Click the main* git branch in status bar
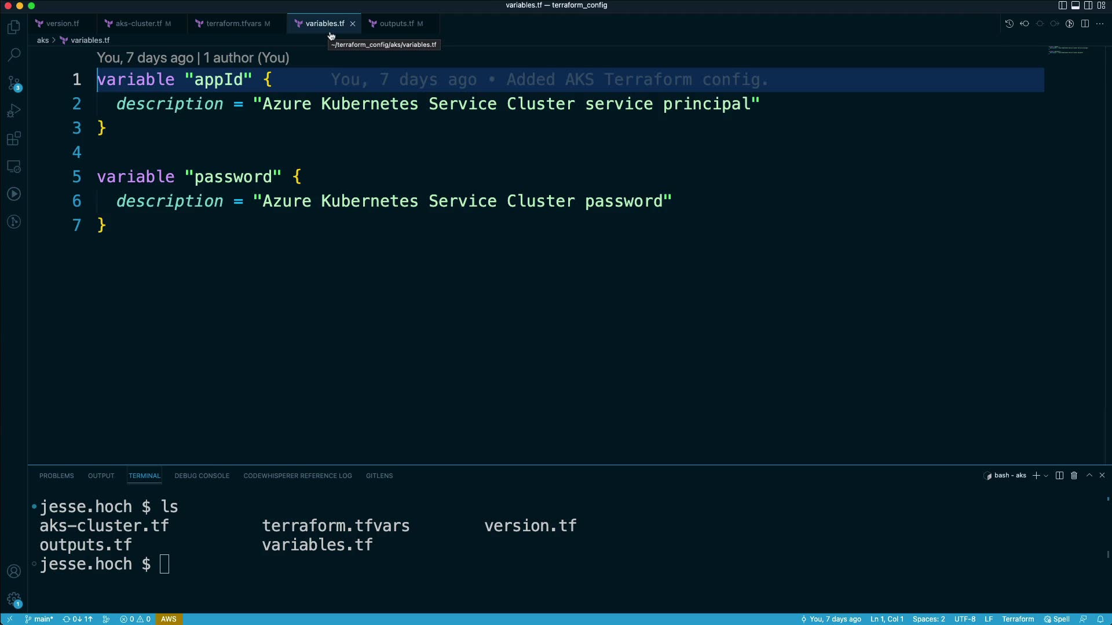The width and height of the screenshot is (1112, 625). (39, 619)
